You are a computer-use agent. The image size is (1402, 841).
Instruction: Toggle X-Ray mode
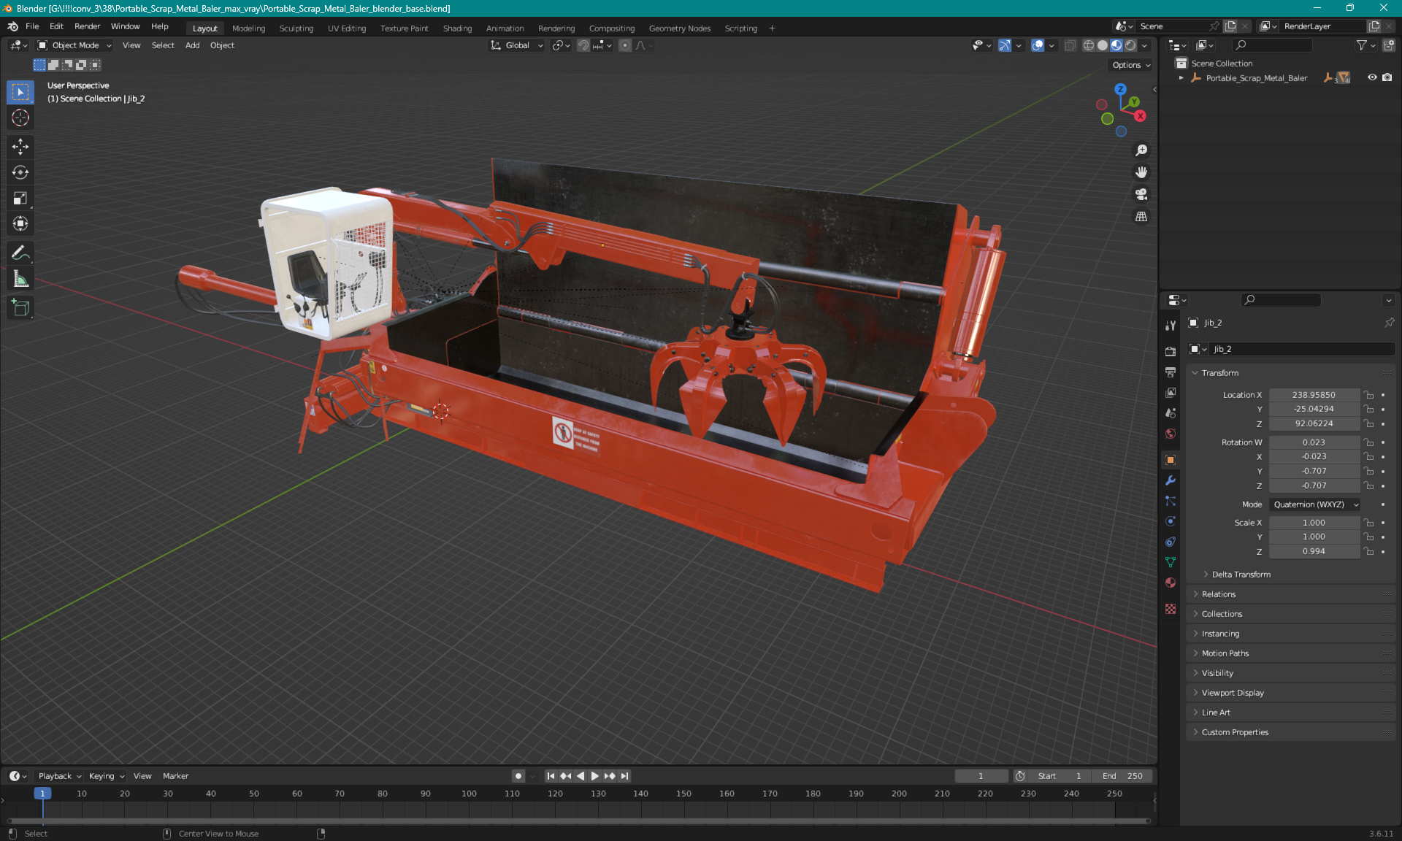(x=1070, y=45)
